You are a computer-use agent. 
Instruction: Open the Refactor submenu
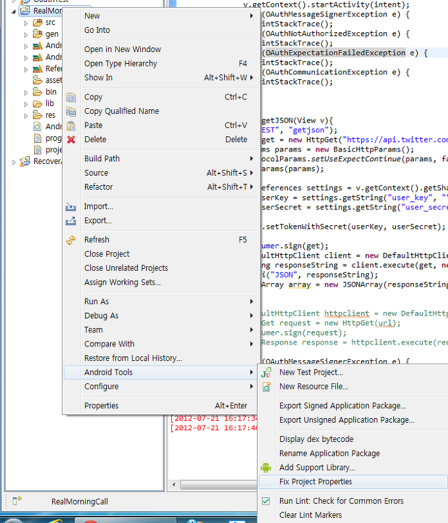pyautogui.click(x=162, y=187)
